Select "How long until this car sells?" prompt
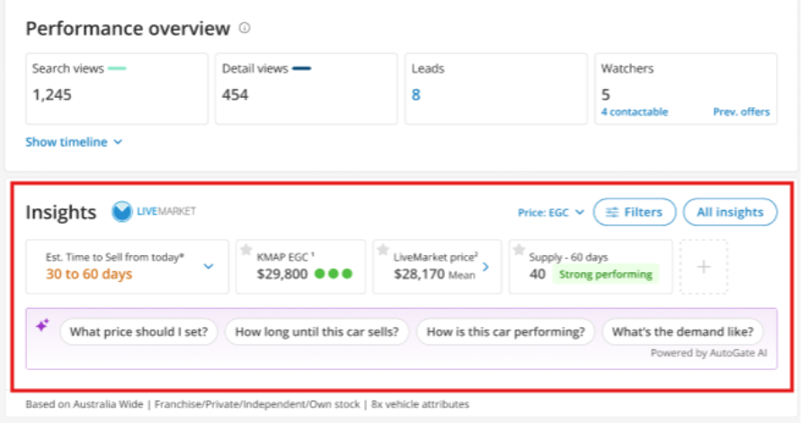Viewport: 801px width, 423px height. (x=316, y=331)
